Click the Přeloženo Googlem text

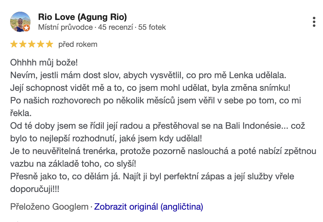click(x=49, y=207)
